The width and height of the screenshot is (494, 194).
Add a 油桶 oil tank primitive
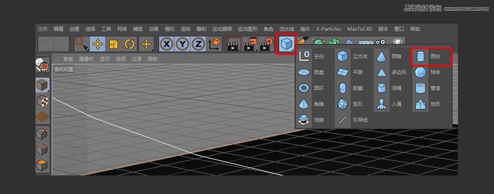point(389,89)
